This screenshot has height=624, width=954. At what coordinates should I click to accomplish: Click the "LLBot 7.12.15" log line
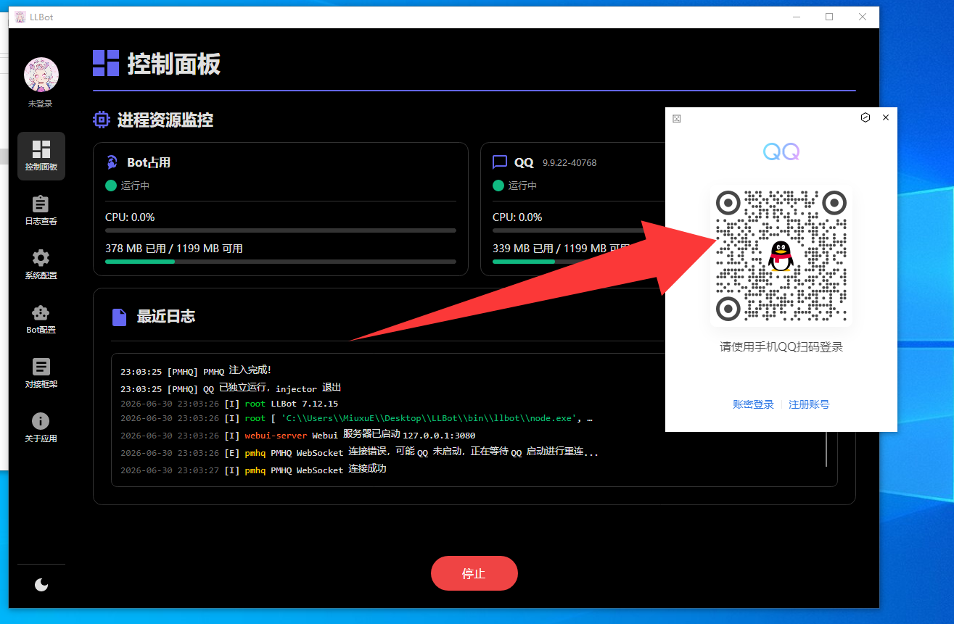(x=229, y=404)
